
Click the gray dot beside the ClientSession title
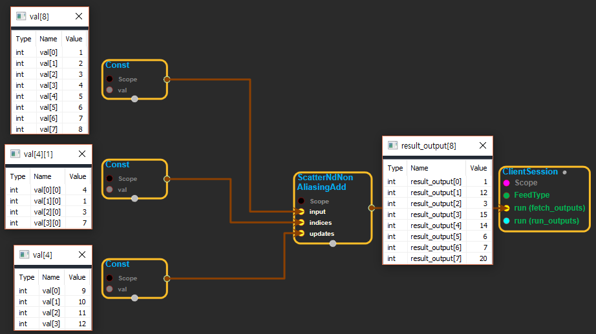(564, 172)
